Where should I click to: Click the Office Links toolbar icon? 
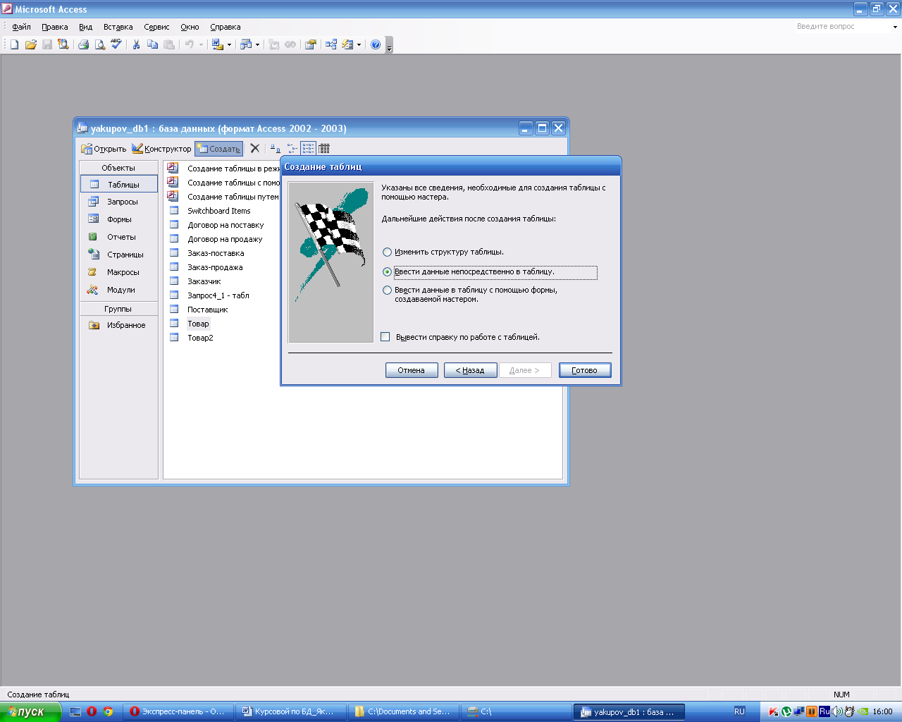217,44
